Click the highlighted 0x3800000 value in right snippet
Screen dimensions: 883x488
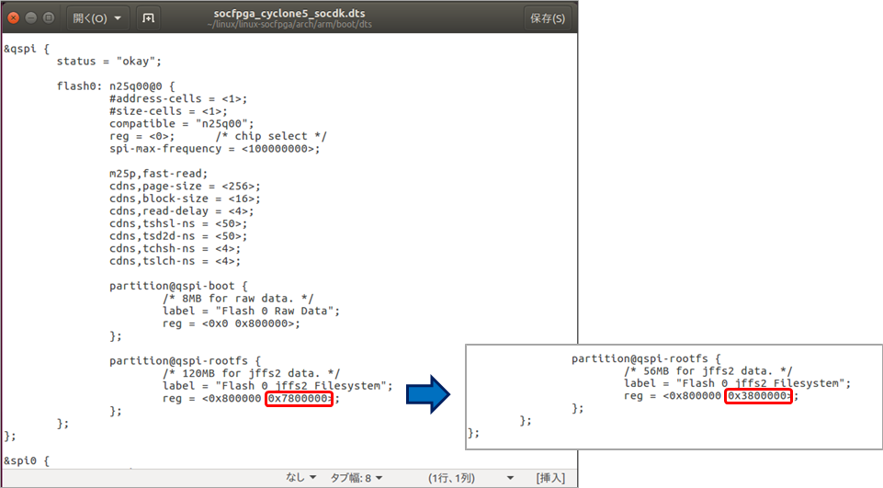click(758, 396)
